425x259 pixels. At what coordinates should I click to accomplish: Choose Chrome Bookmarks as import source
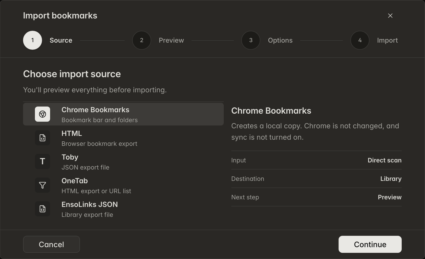(123, 114)
